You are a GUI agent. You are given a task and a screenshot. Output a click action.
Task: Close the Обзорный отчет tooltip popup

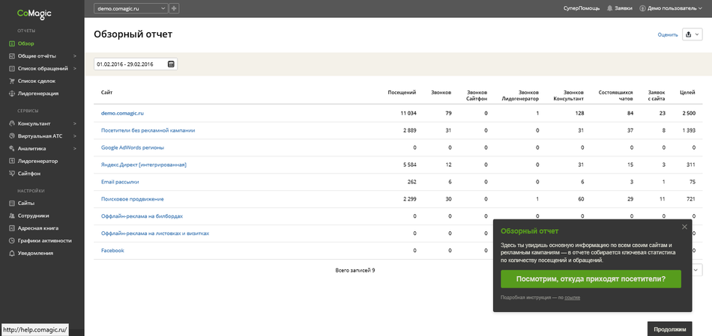684,227
